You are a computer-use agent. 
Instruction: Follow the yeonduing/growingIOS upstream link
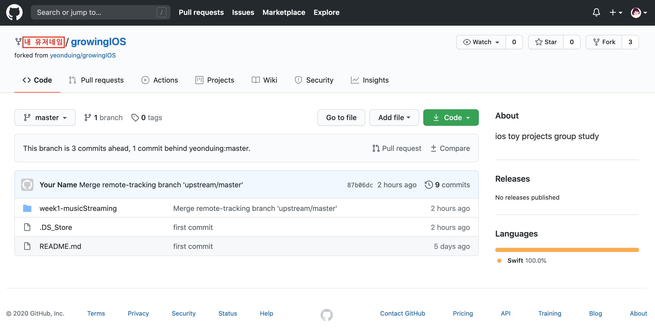[83, 55]
